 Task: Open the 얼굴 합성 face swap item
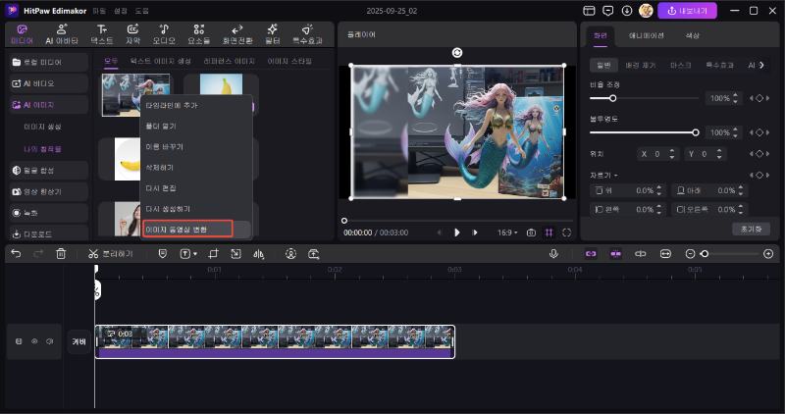[49, 170]
